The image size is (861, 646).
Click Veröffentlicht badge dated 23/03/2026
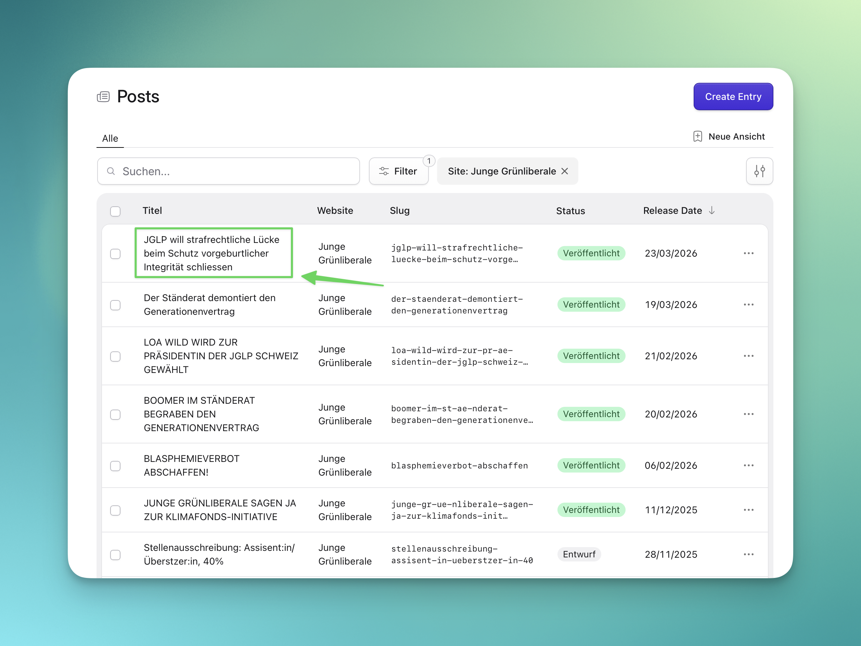click(591, 253)
